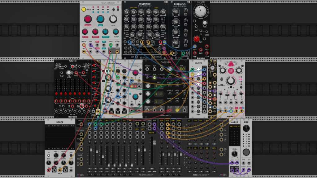Adjust the Permutation LEVEL knob

108,100
